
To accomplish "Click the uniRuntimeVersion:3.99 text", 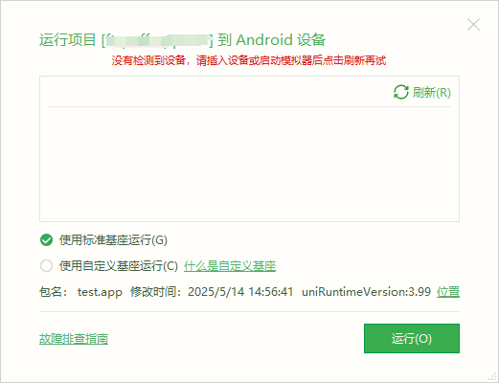I will point(366,292).
